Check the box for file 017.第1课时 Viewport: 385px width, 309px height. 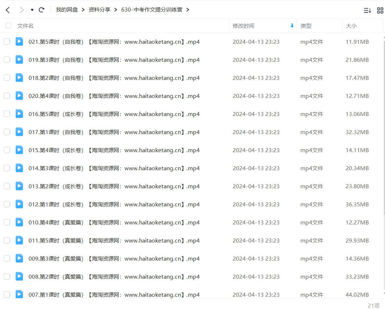(x=7, y=132)
